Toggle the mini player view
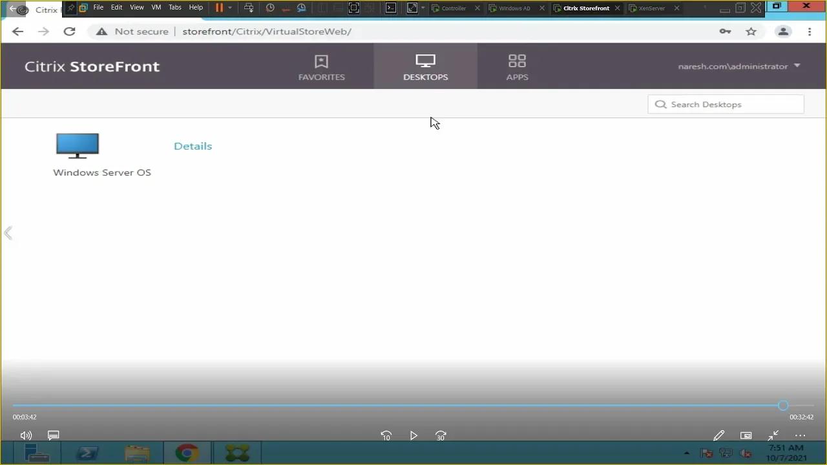This screenshot has width=827, height=465. click(746, 435)
